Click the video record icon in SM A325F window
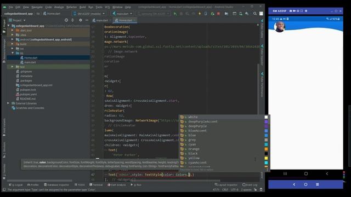 [x=294, y=11]
